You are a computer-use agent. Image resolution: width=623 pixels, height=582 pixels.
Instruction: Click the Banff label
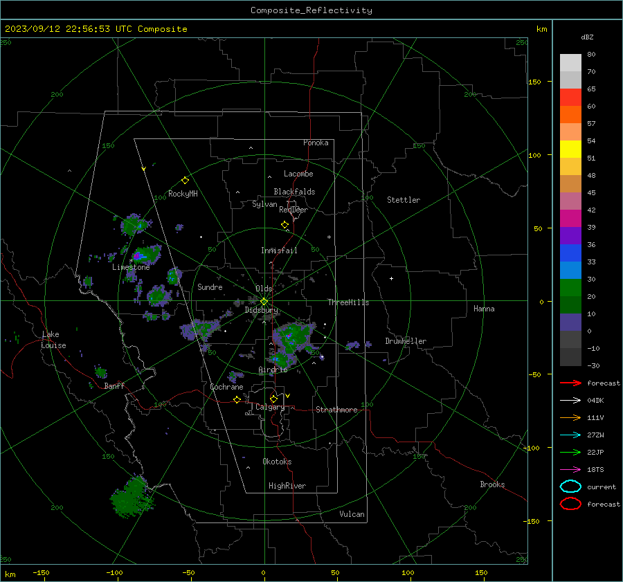click(x=114, y=385)
